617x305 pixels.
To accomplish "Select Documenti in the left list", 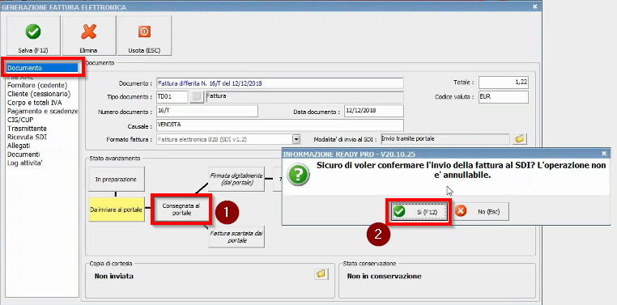I will click(x=23, y=155).
